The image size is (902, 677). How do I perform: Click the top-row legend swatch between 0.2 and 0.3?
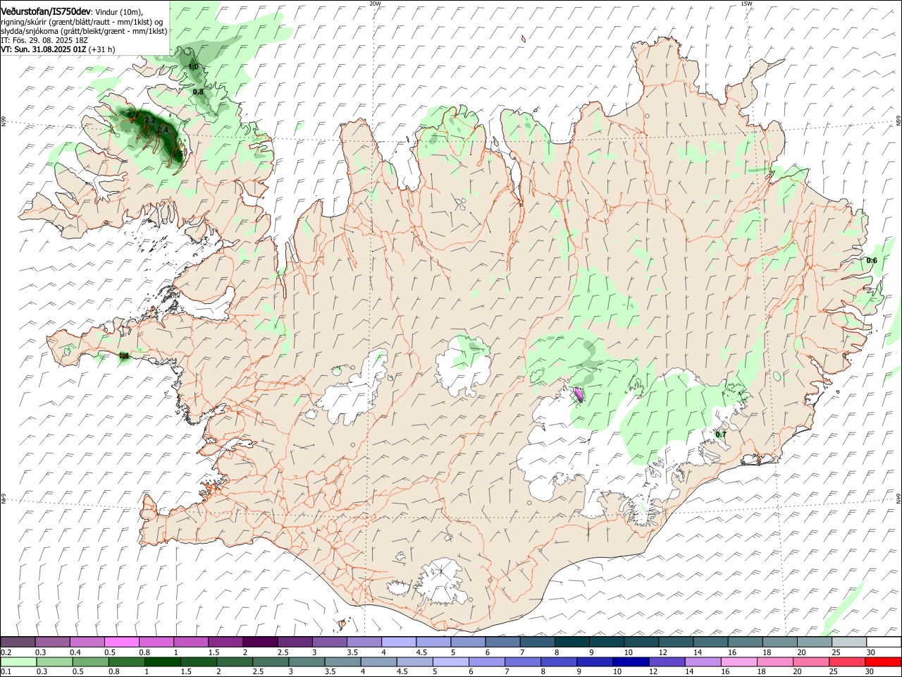(18, 642)
